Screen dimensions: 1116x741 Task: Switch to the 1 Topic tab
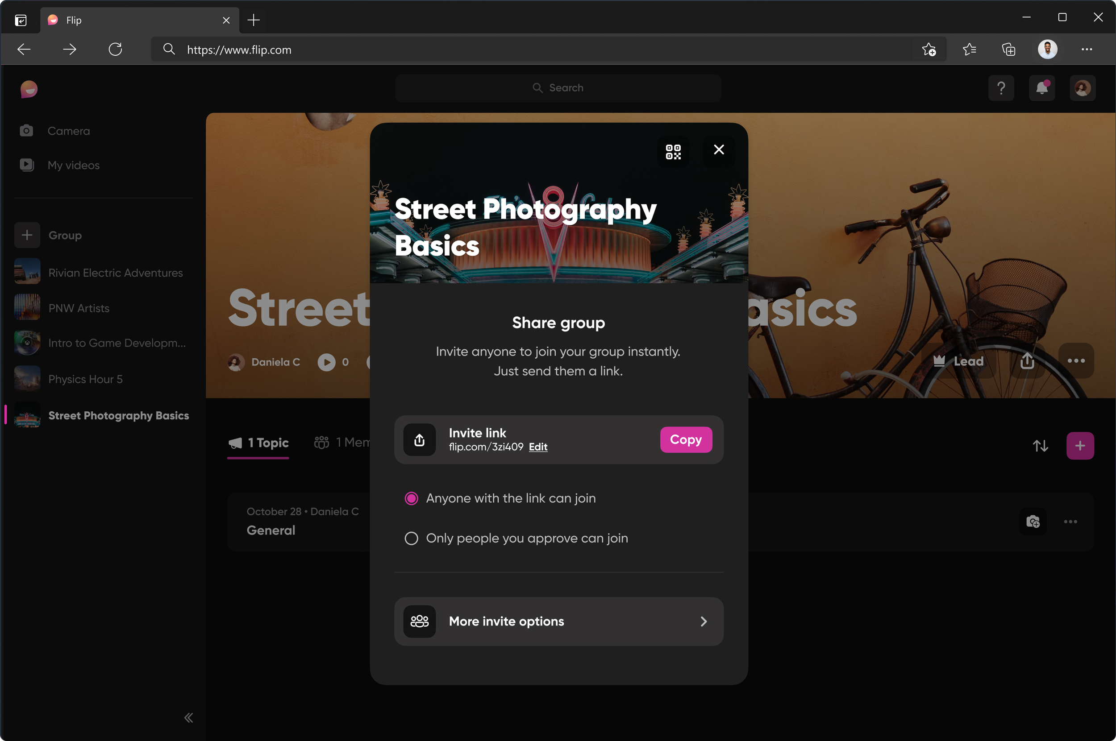[x=258, y=443]
